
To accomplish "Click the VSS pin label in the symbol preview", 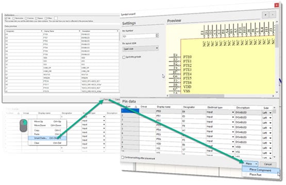I will click(187, 91).
